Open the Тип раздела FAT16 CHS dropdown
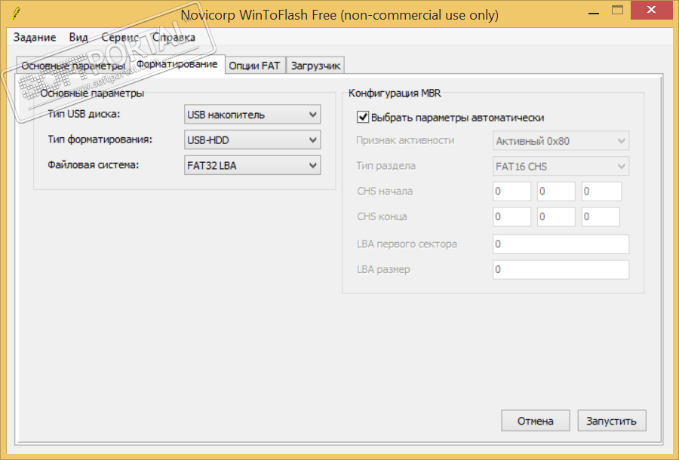This screenshot has width=679, height=460. [x=561, y=167]
